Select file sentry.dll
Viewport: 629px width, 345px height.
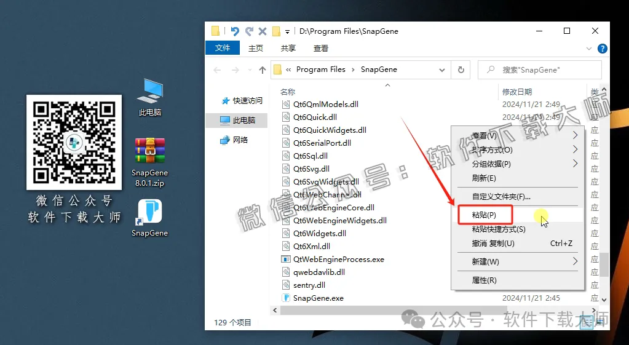click(x=309, y=285)
